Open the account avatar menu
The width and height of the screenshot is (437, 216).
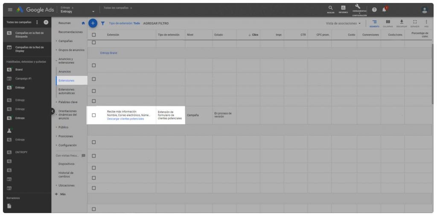[x=425, y=10]
